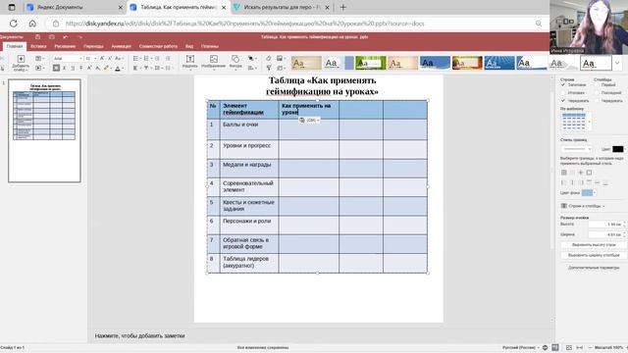Open Дополнительные параметры link
Viewport: 628px width, 353px height.
pyautogui.click(x=594, y=268)
